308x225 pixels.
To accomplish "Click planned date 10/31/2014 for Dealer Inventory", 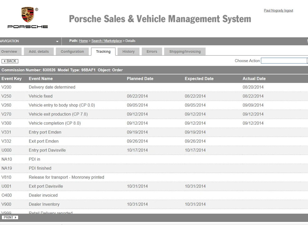I will coord(137,204).
